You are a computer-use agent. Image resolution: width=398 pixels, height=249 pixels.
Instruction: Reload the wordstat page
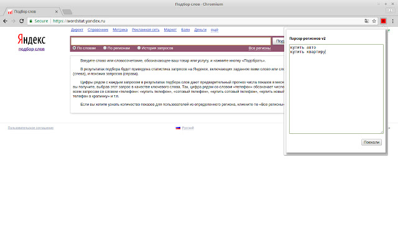click(x=22, y=21)
